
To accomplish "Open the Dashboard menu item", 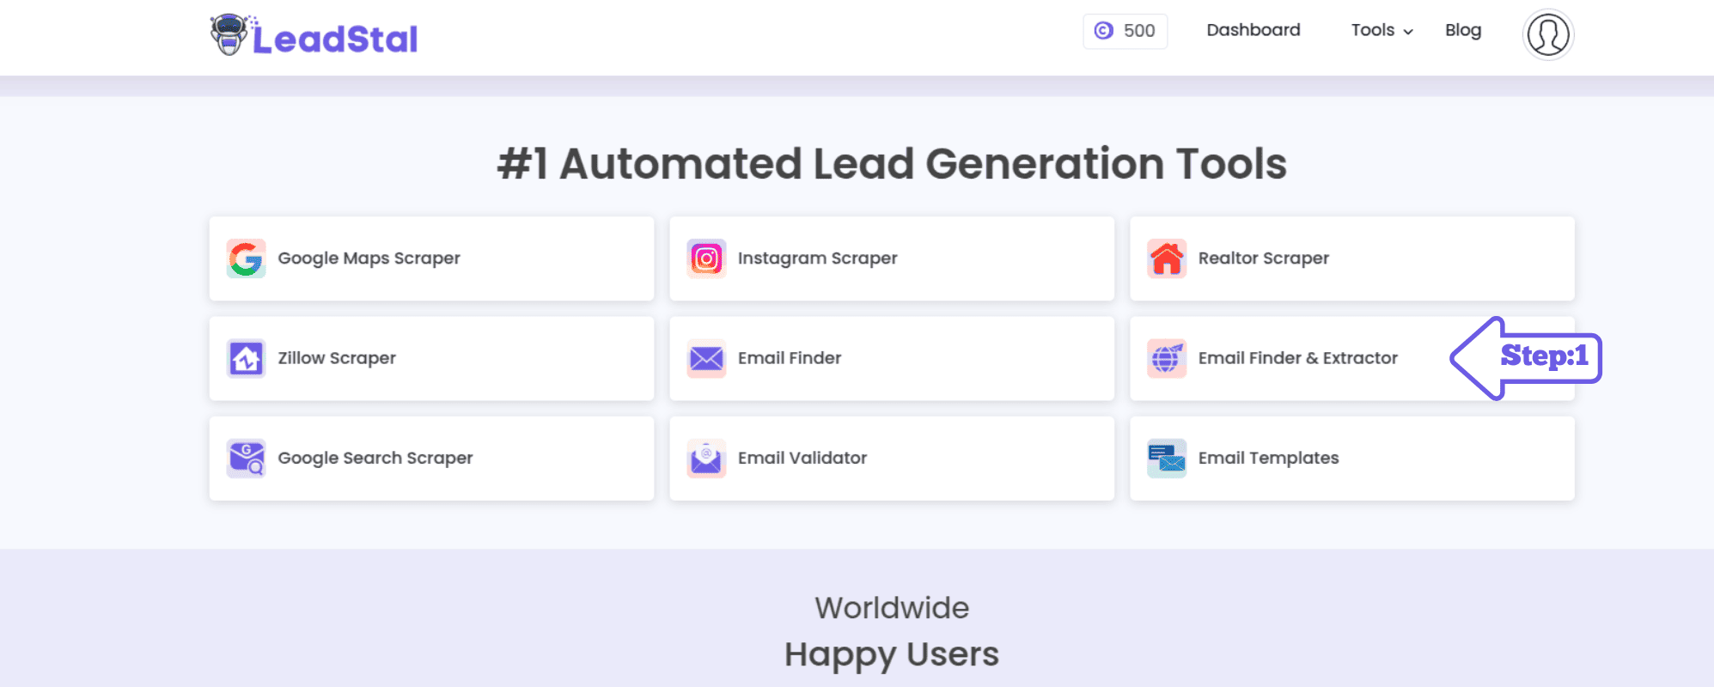I will pos(1253,30).
